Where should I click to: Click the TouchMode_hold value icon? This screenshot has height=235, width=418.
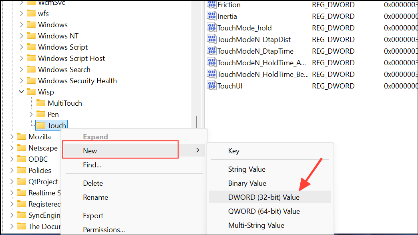[x=211, y=28]
